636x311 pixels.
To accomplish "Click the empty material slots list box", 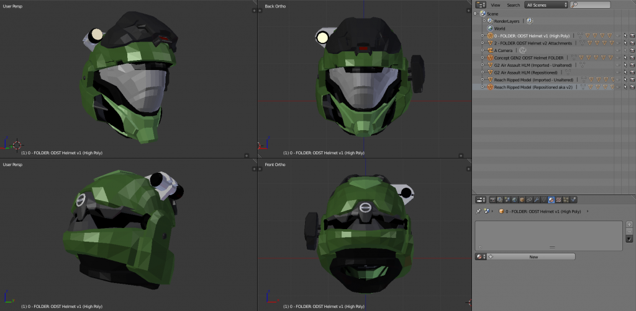I will pyautogui.click(x=549, y=236).
